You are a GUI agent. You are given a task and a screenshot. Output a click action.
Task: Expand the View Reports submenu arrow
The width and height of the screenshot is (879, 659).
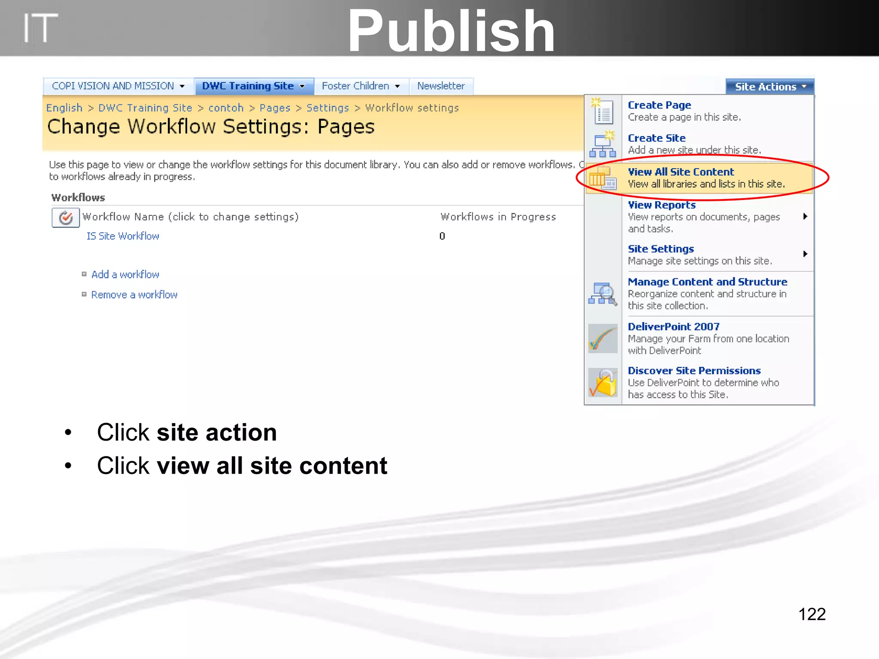805,217
